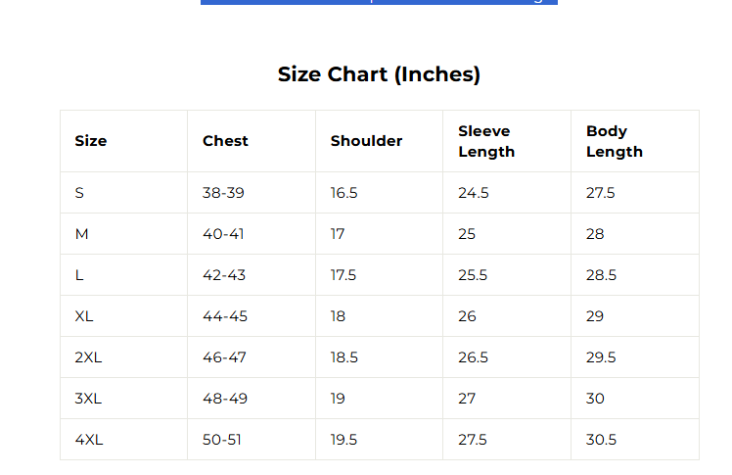Click sleeve length value 24.5
732x475 pixels.
(x=474, y=193)
